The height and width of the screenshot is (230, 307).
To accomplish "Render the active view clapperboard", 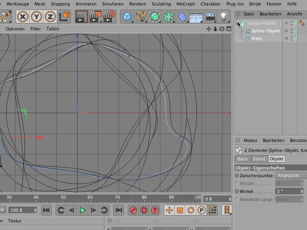I will point(81,16).
